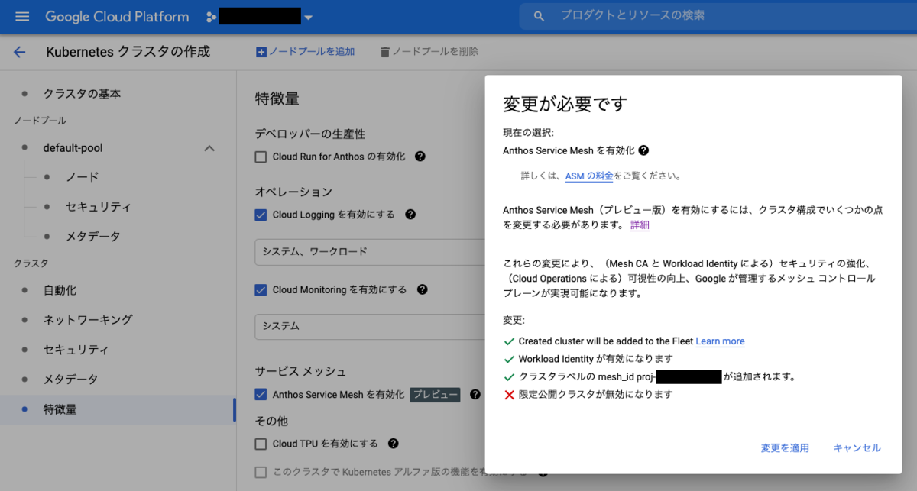Screen dimensions: 917x491
Task: Toggle Cloud Logging checkbox
Action: 261,215
